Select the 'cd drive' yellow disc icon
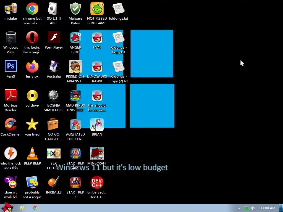 (x=32, y=95)
